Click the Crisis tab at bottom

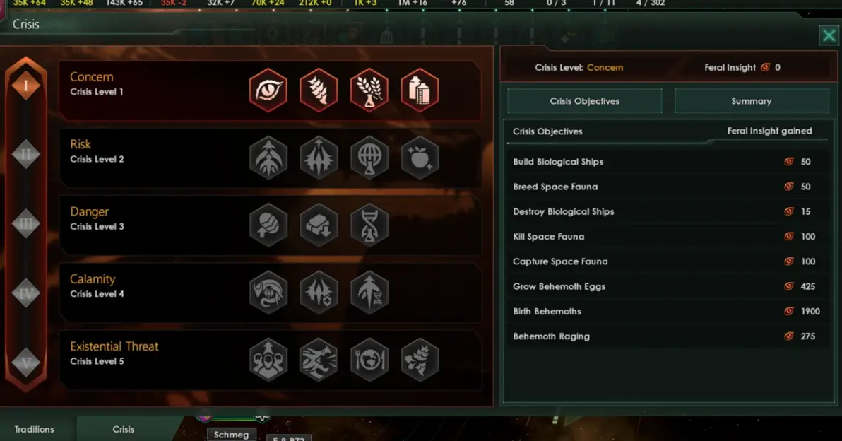124,429
